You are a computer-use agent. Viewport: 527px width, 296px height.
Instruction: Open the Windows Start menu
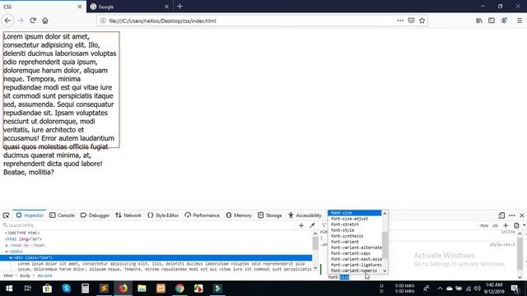pyautogui.click(x=9, y=289)
